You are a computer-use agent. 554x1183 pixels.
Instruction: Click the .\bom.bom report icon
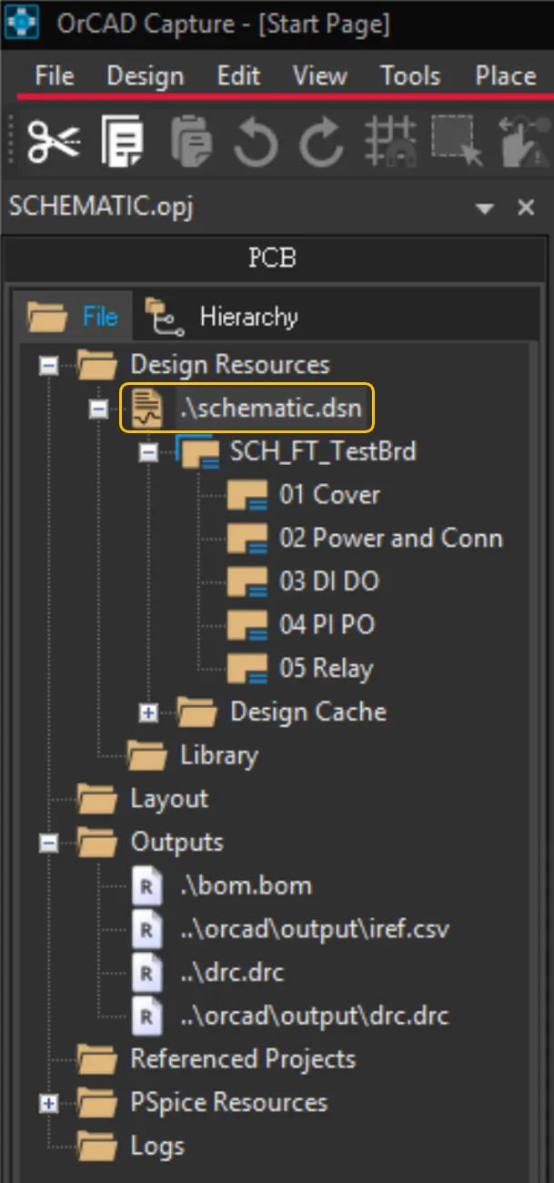click(146, 885)
